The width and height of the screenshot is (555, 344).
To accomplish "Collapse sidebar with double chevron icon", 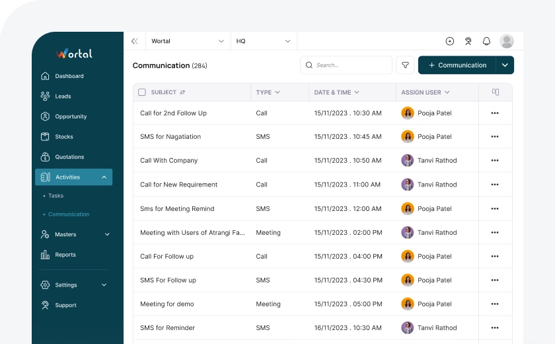I will 135,41.
